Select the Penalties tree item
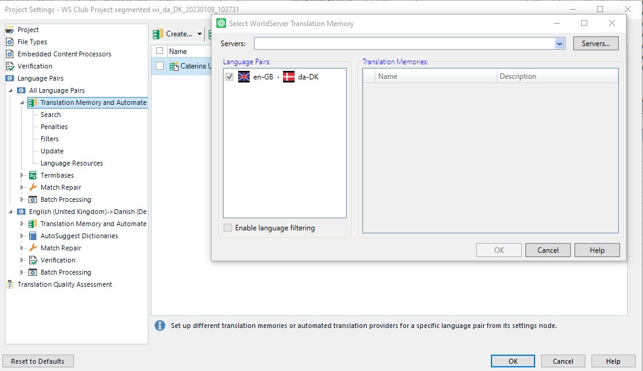Image resolution: width=643 pixels, height=371 pixels. tap(54, 127)
